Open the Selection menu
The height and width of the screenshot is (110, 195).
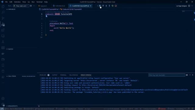click(x=17, y=2)
